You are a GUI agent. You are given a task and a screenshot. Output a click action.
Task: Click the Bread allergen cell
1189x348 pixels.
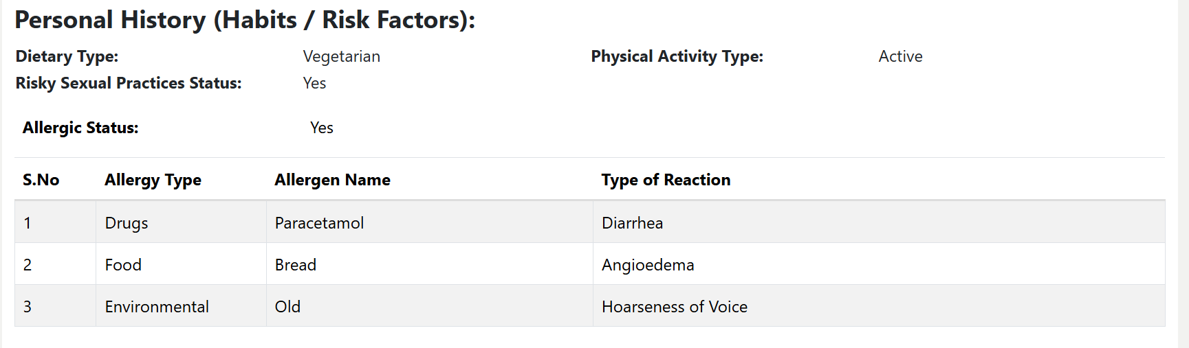[x=296, y=265]
